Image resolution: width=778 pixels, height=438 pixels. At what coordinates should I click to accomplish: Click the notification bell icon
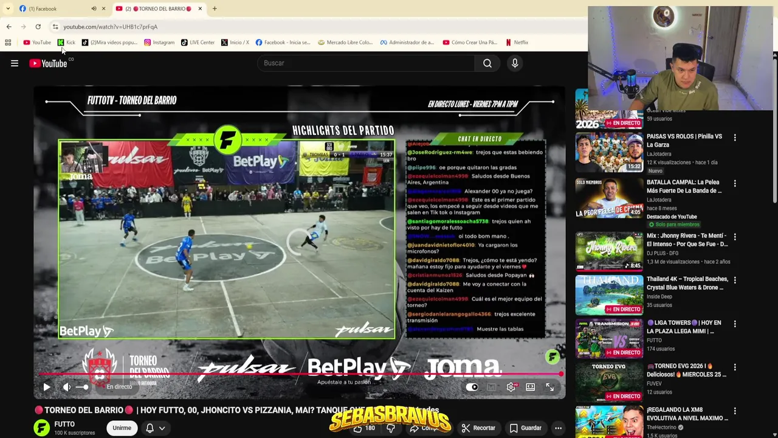click(150, 428)
